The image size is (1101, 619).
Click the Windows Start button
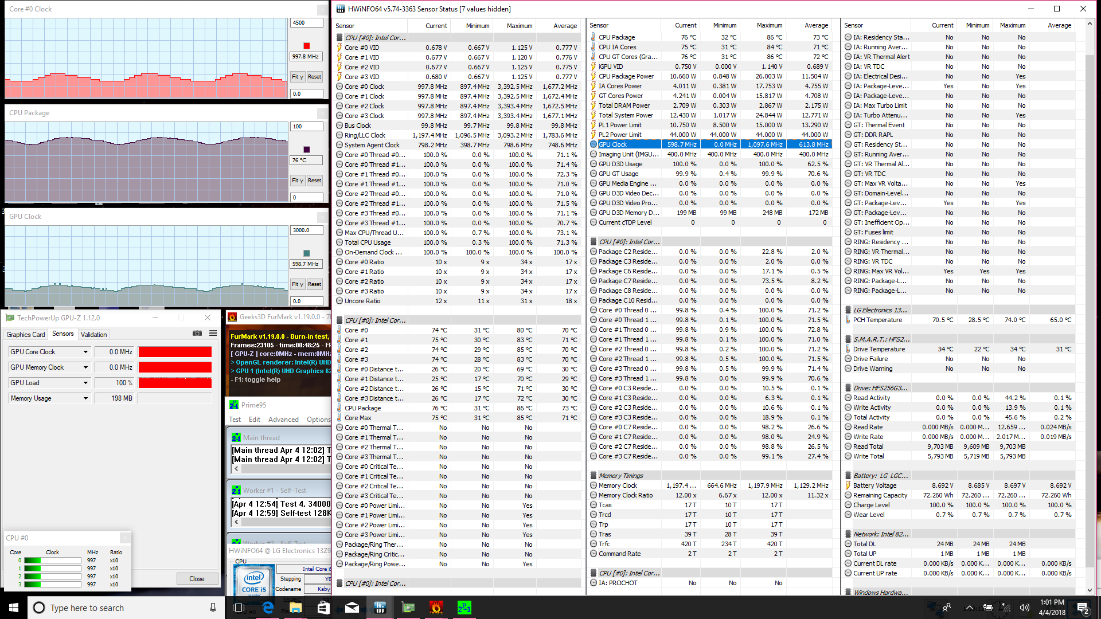14,608
